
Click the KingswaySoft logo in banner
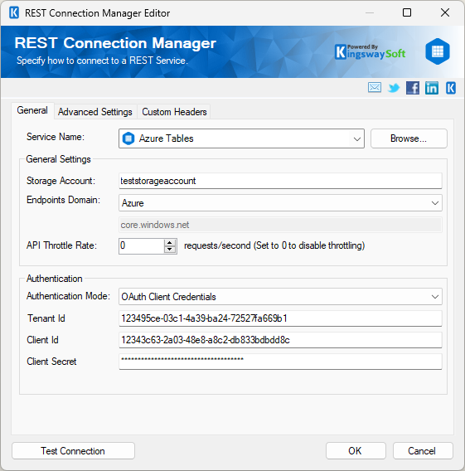[x=370, y=52]
